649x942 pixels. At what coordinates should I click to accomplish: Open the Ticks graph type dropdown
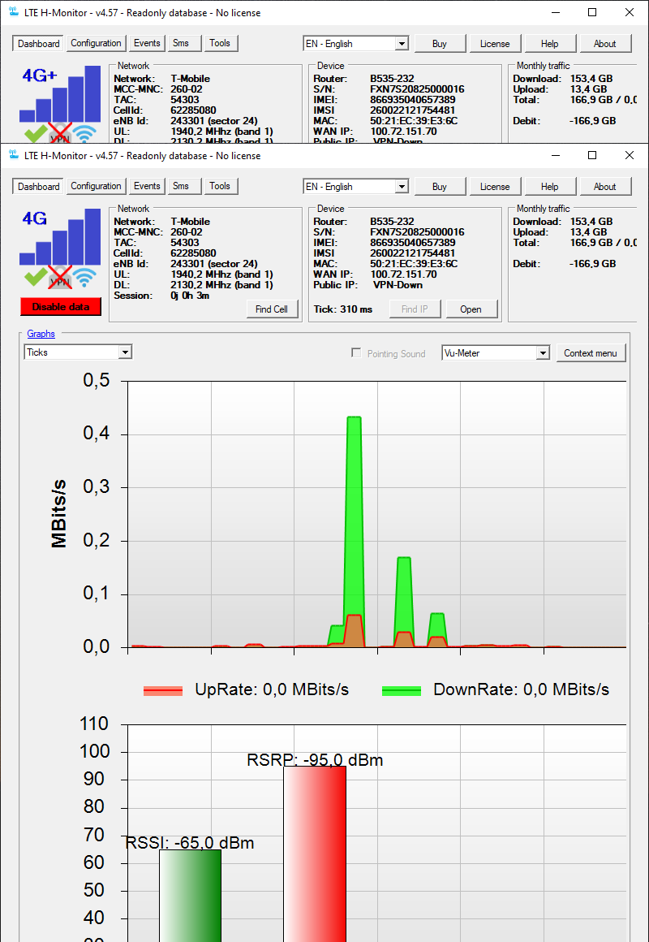coord(78,352)
